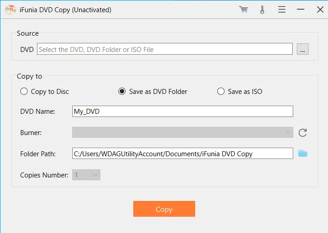Open folder browser with blue folder icon
The height and width of the screenshot is (233, 328).
303,154
